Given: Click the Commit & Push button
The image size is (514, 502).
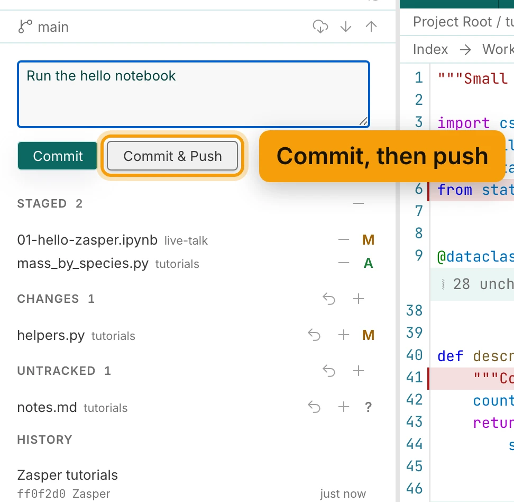Looking at the screenshot, I should point(172,156).
